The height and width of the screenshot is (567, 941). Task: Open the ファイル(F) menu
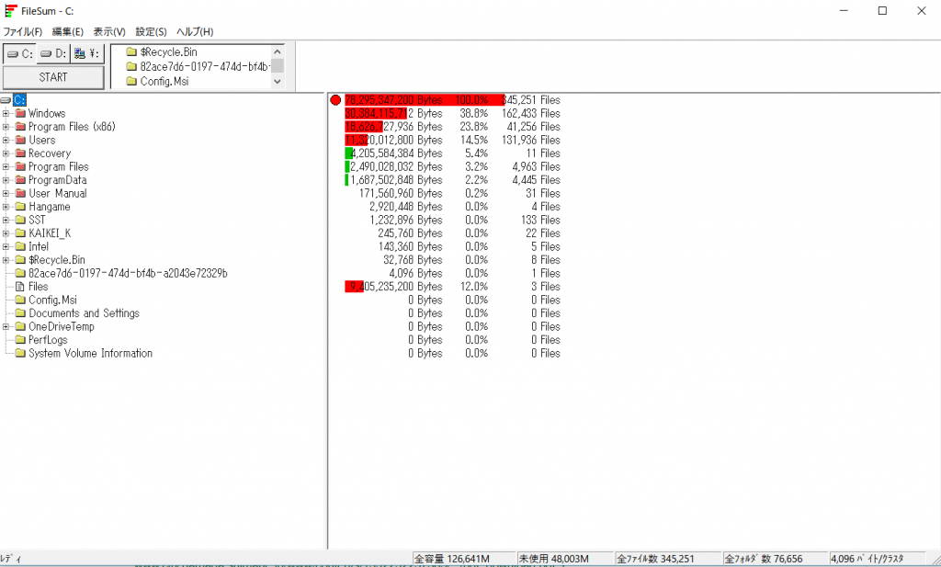tap(23, 31)
